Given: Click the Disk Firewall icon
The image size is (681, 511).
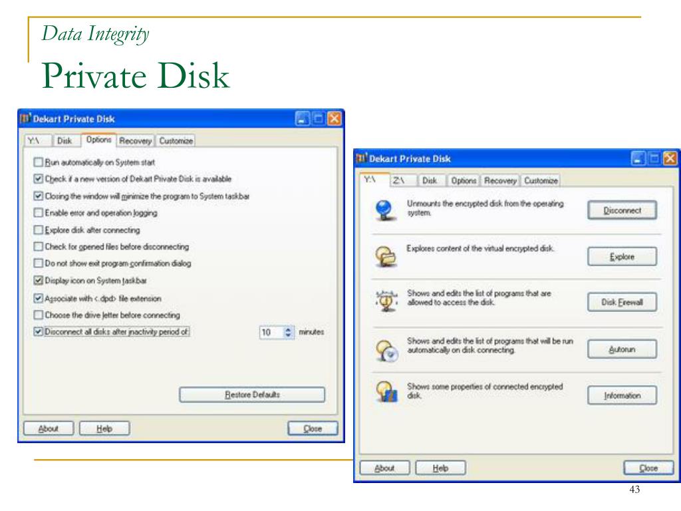Looking at the screenshot, I should point(386,301).
